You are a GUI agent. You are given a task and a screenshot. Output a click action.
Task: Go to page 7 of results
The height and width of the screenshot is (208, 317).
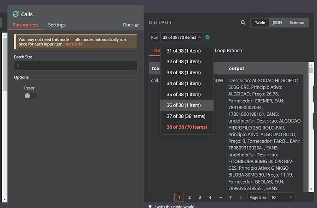coord(230,197)
